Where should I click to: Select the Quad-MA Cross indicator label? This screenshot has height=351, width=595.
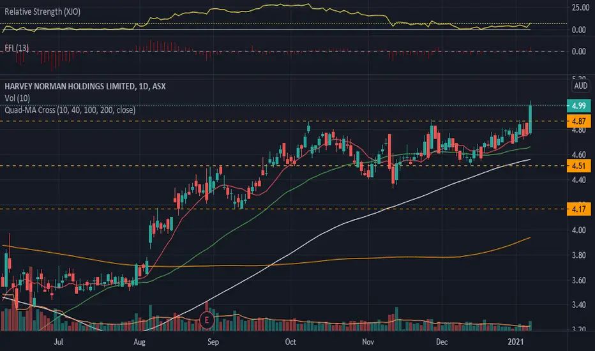pos(70,110)
